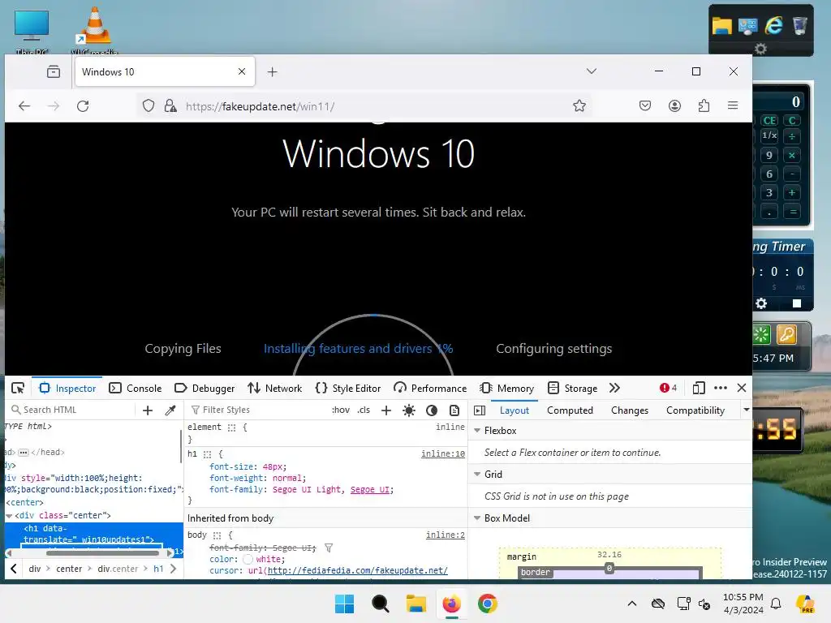Open the Extensions puzzle icon
831x623 pixels.
pyautogui.click(x=704, y=106)
